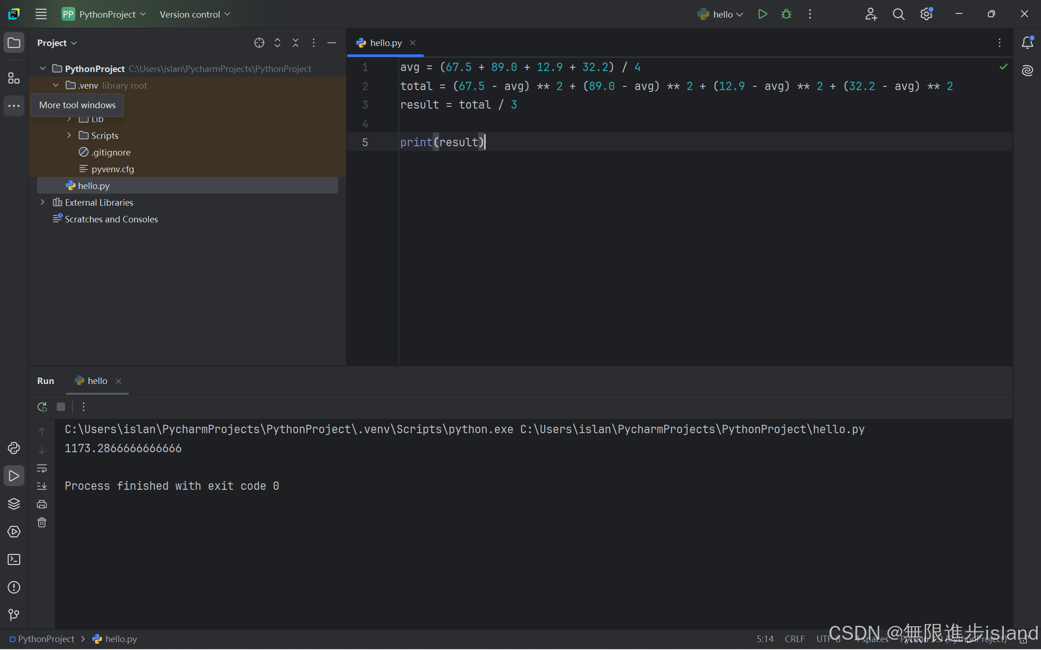The height and width of the screenshot is (650, 1041).
Task: Toggle the Project tool window folder button
Action: pyautogui.click(x=14, y=43)
